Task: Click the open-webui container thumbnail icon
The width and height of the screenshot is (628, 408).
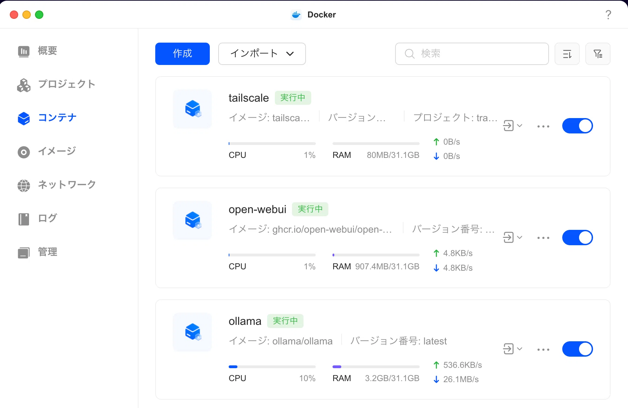Action: (x=192, y=220)
